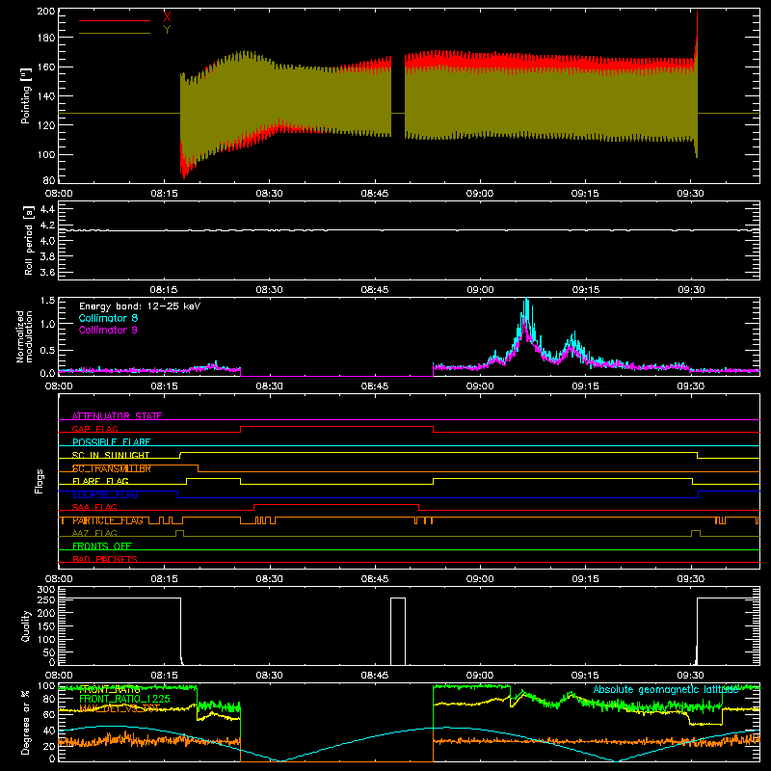Click the 'SC_IN_SUNLIGHT' flag label

pyautogui.click(x=111, y=455)
